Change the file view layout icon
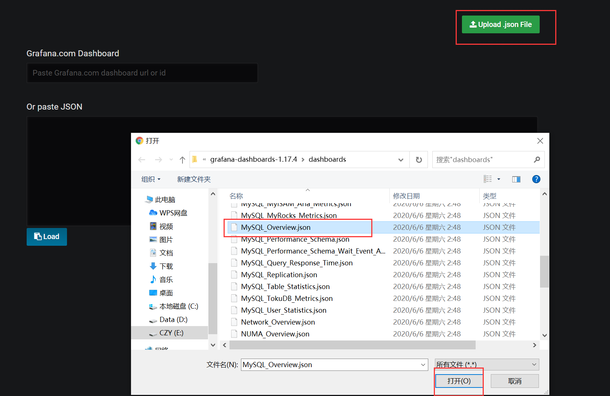 [x=488, y=179]
